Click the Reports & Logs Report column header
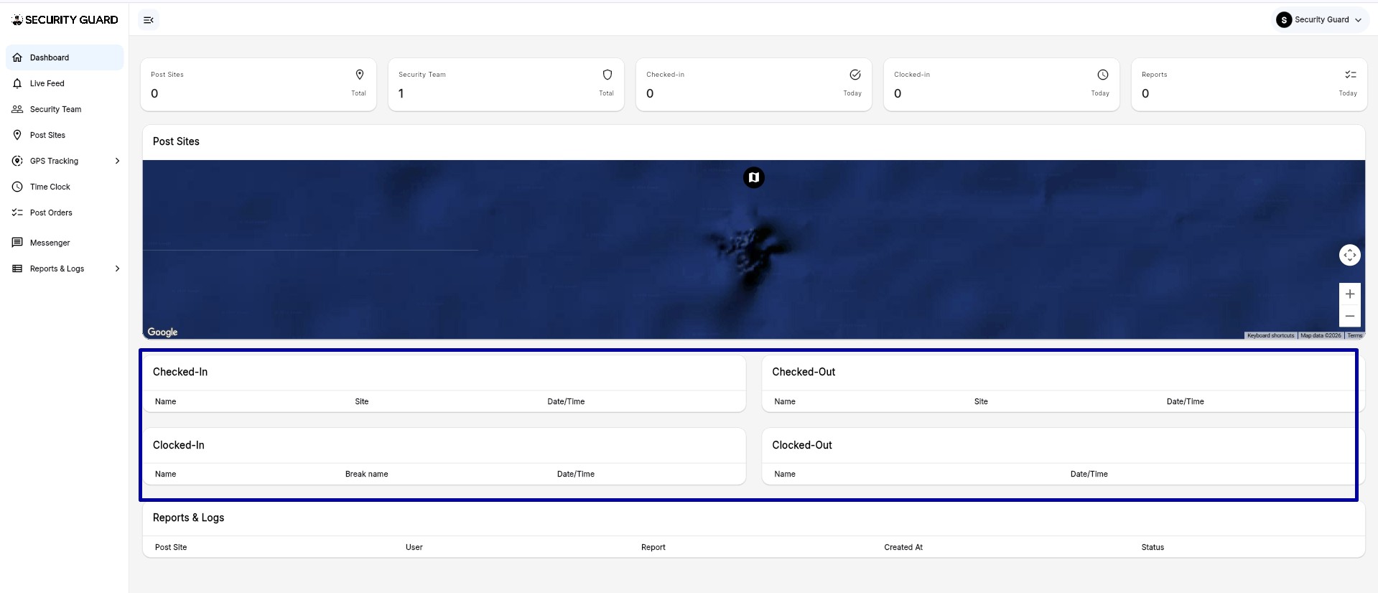 (653, 547)
